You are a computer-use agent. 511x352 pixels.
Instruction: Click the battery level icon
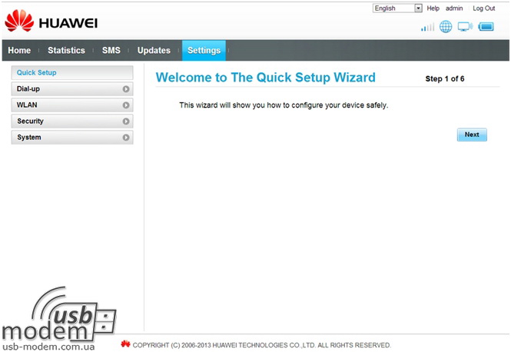click(486, 27)
